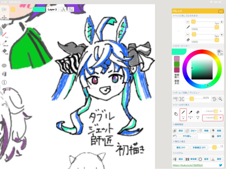Toggle 筆圧 OFF pen pressure button

tap(181, 147)
